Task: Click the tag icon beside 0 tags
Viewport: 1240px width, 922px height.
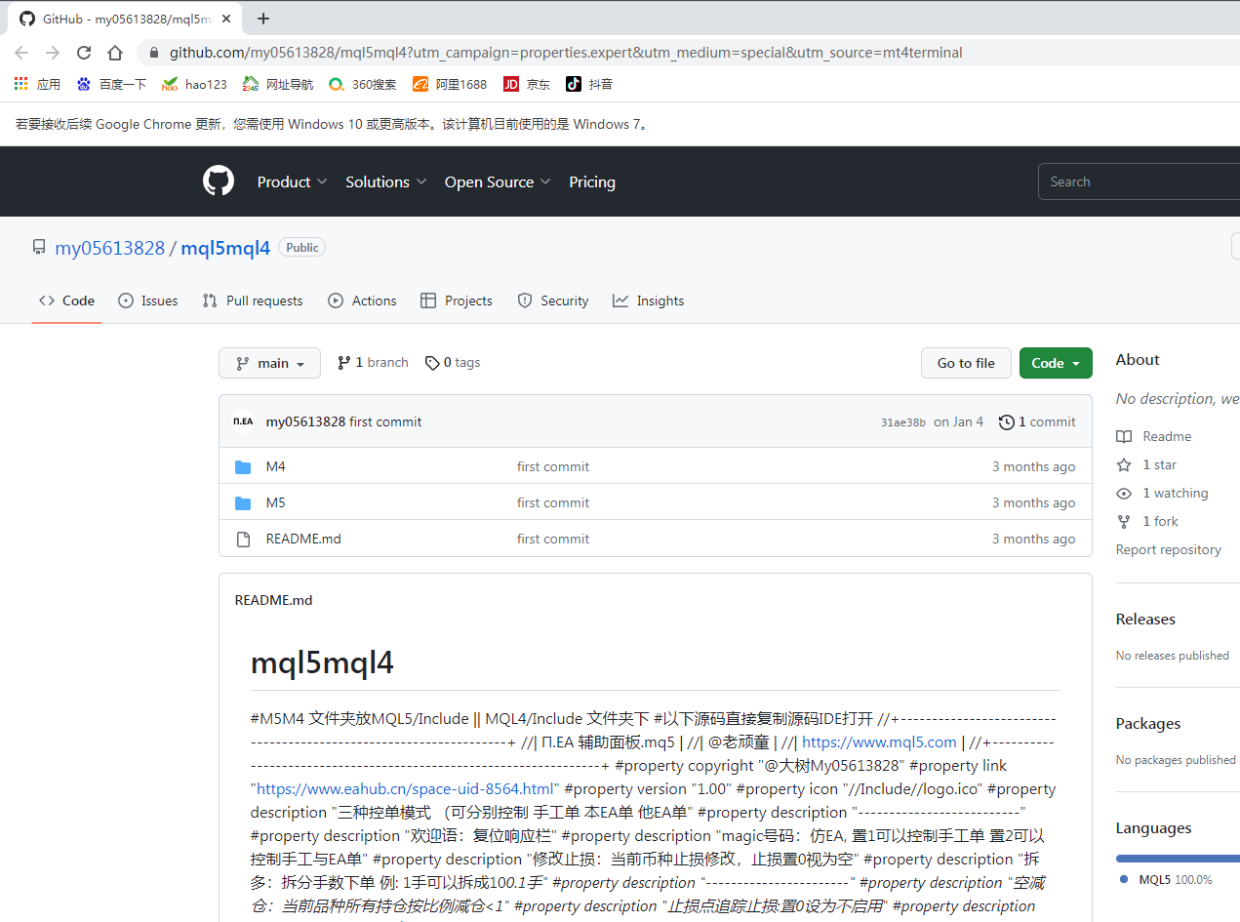Action: [432, 363]
